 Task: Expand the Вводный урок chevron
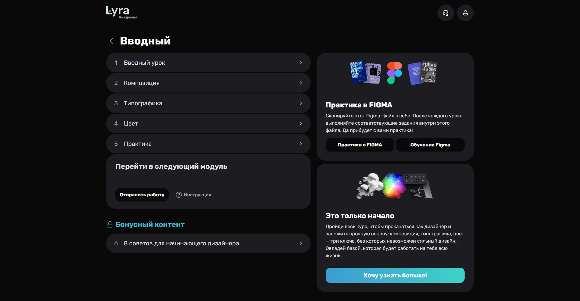coord(301,63)
